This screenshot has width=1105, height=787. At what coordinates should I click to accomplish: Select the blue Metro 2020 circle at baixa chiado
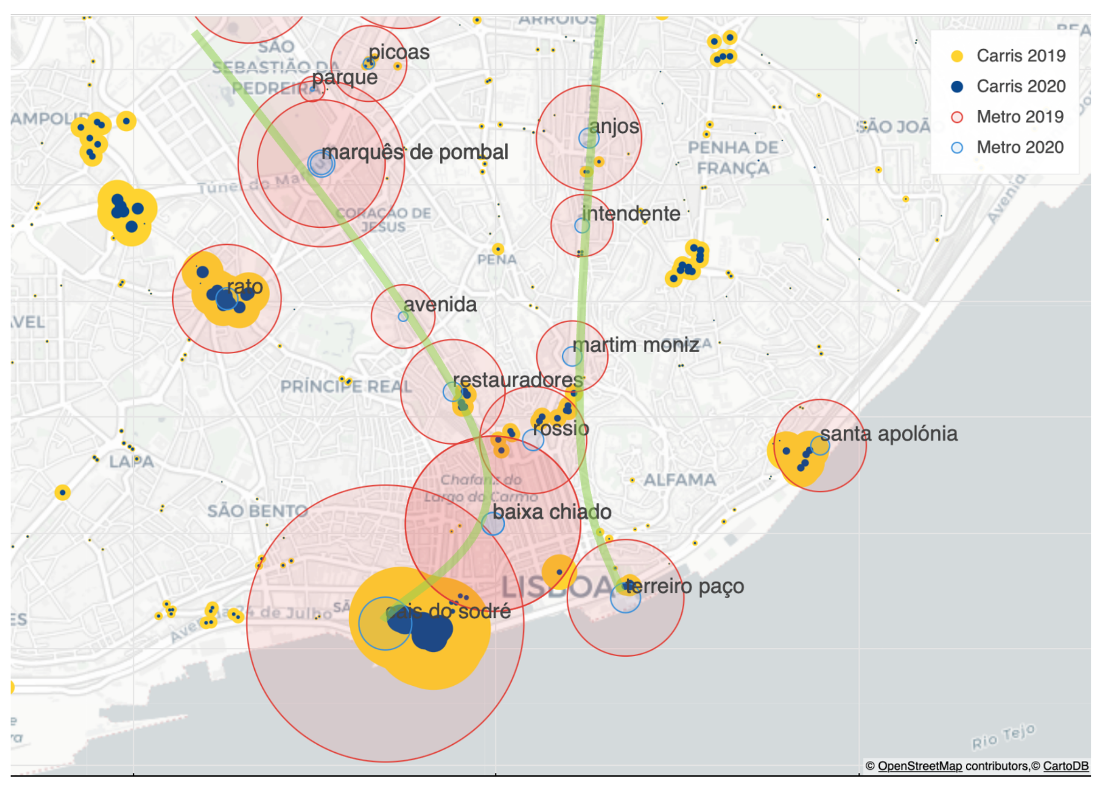tap(492, 524)
